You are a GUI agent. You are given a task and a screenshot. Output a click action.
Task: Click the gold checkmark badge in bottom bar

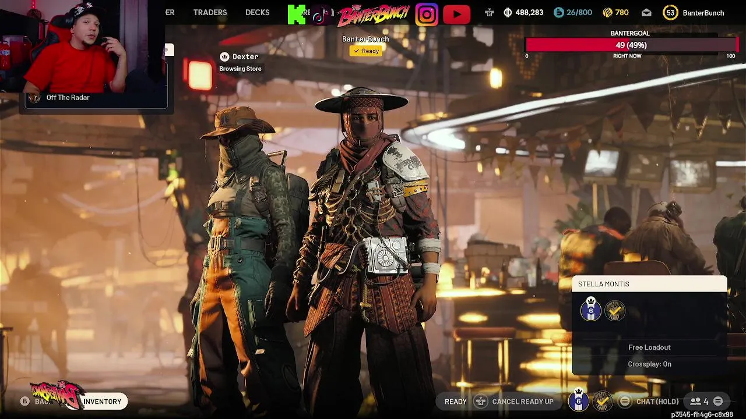603,401
